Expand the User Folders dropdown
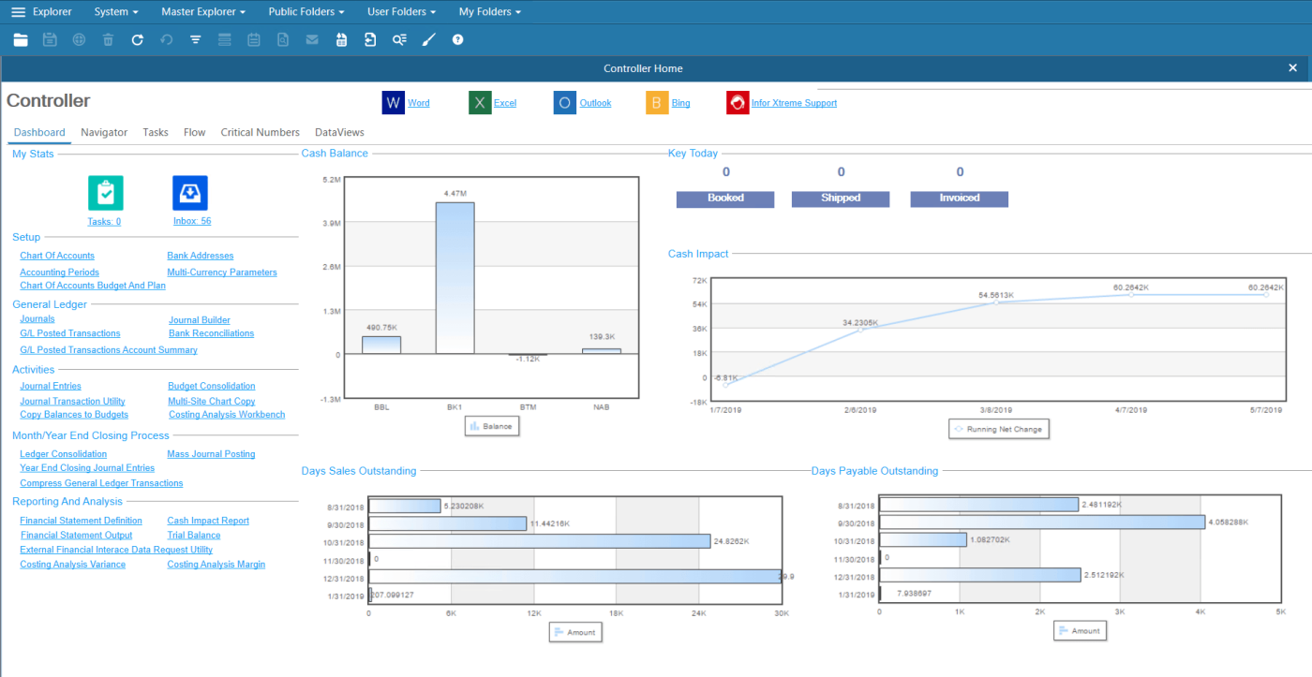The image size is (1312, 677). tap(401, 12)
